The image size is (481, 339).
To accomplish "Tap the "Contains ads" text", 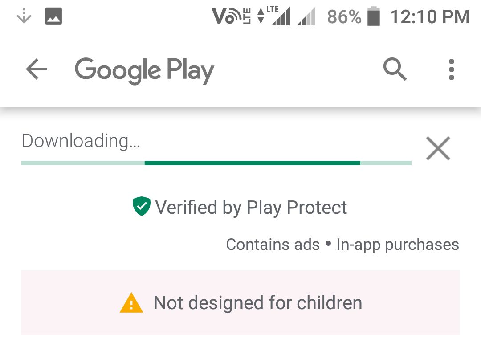I will [273, 245].
